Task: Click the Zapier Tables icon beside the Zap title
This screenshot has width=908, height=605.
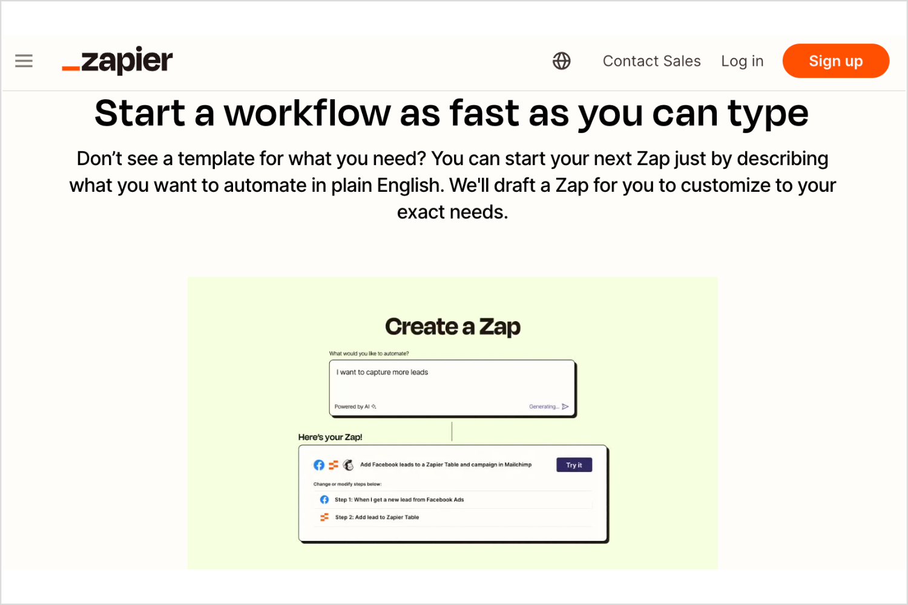Action: [x=334, y=465]
